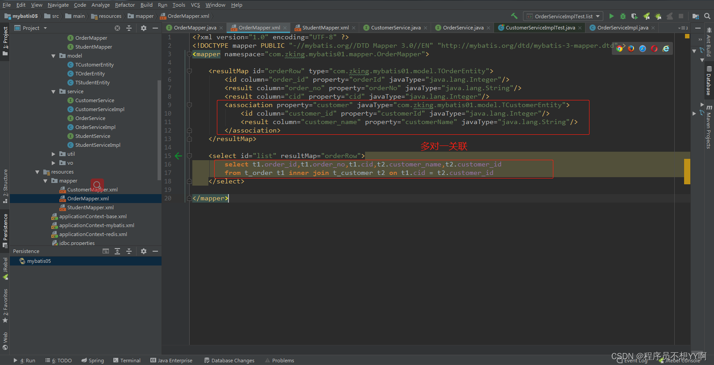Screen dimensions: 714x365
Task: Open page in Chrome browser icon
Action: coord(619,49)
